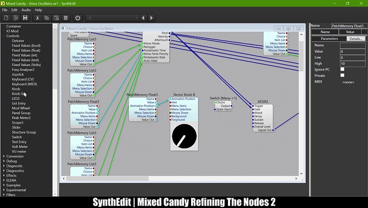
Task: Open the Help menu
Action: point(38,10)
